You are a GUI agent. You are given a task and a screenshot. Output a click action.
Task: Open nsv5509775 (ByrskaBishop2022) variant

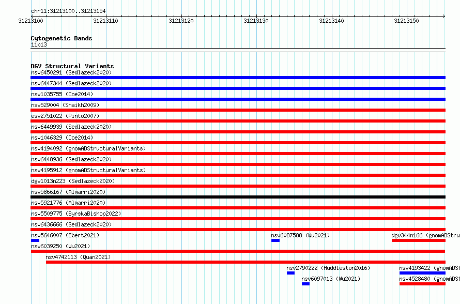pos(76,214)
